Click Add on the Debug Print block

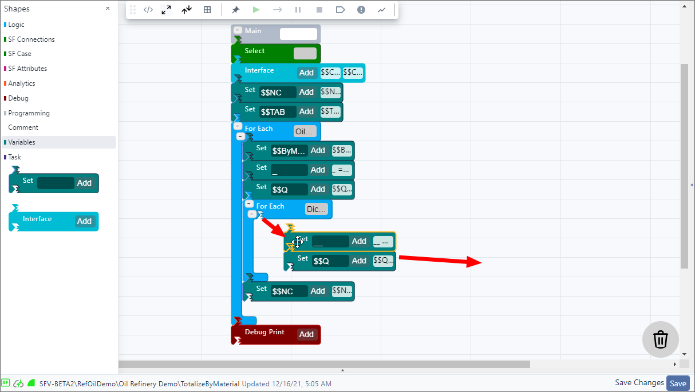tap(306, 334)
